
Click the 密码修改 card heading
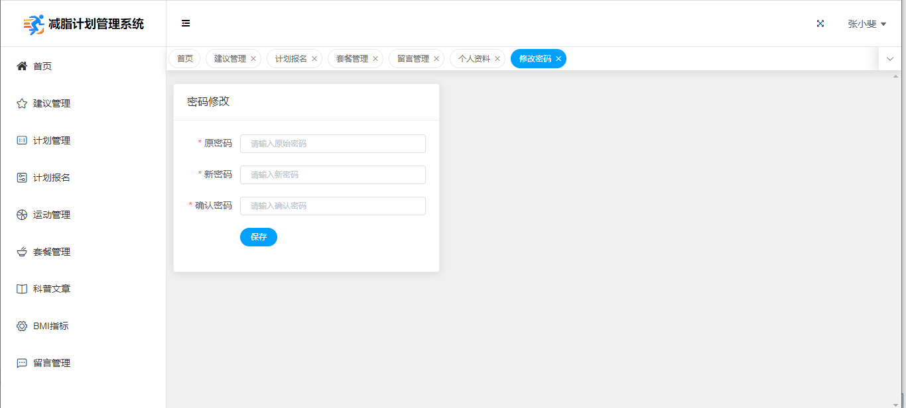coord(208,101)
